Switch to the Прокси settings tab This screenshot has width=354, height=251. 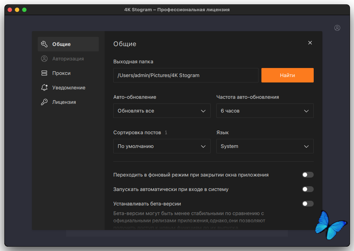point(68,73)
